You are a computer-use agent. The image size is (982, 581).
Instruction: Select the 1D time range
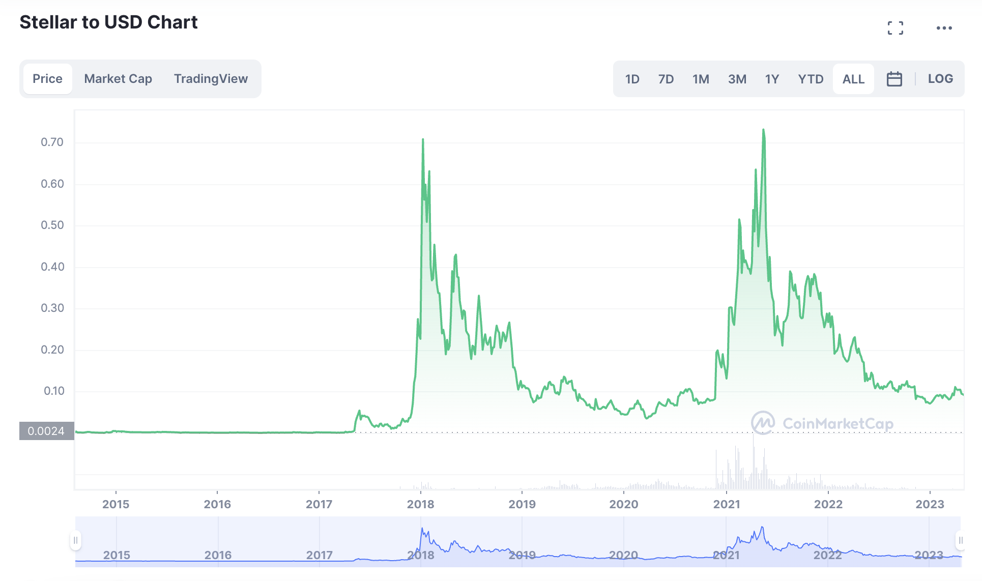pyautogui.click(x=632, y=79)
